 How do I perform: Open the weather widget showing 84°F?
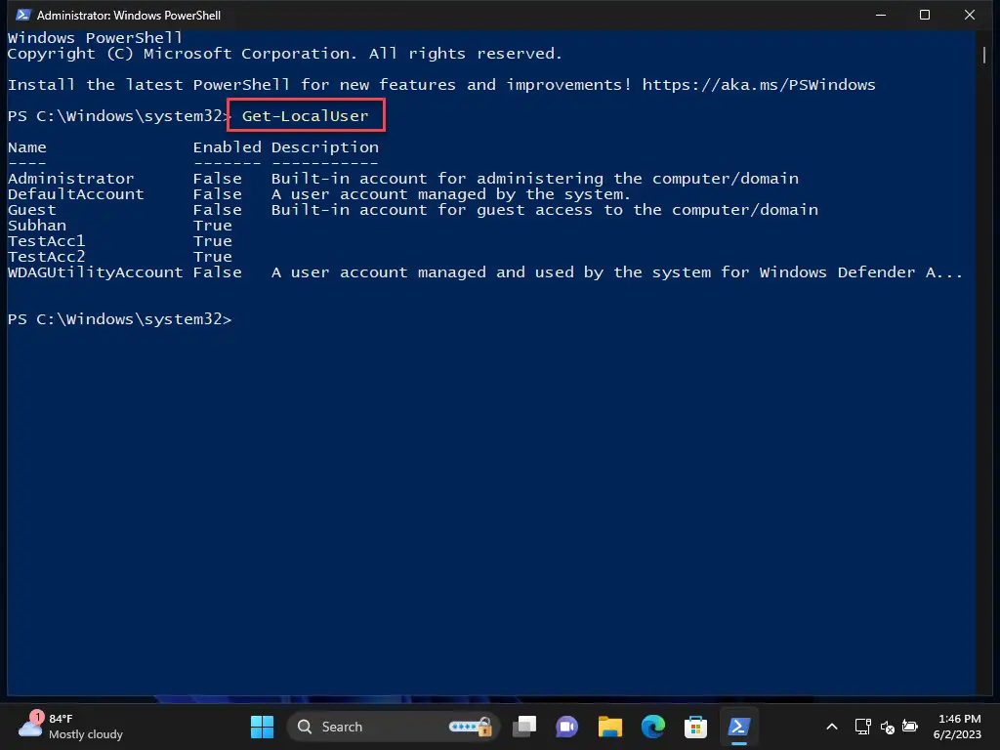pyautogui.click(x=70, y=727)
